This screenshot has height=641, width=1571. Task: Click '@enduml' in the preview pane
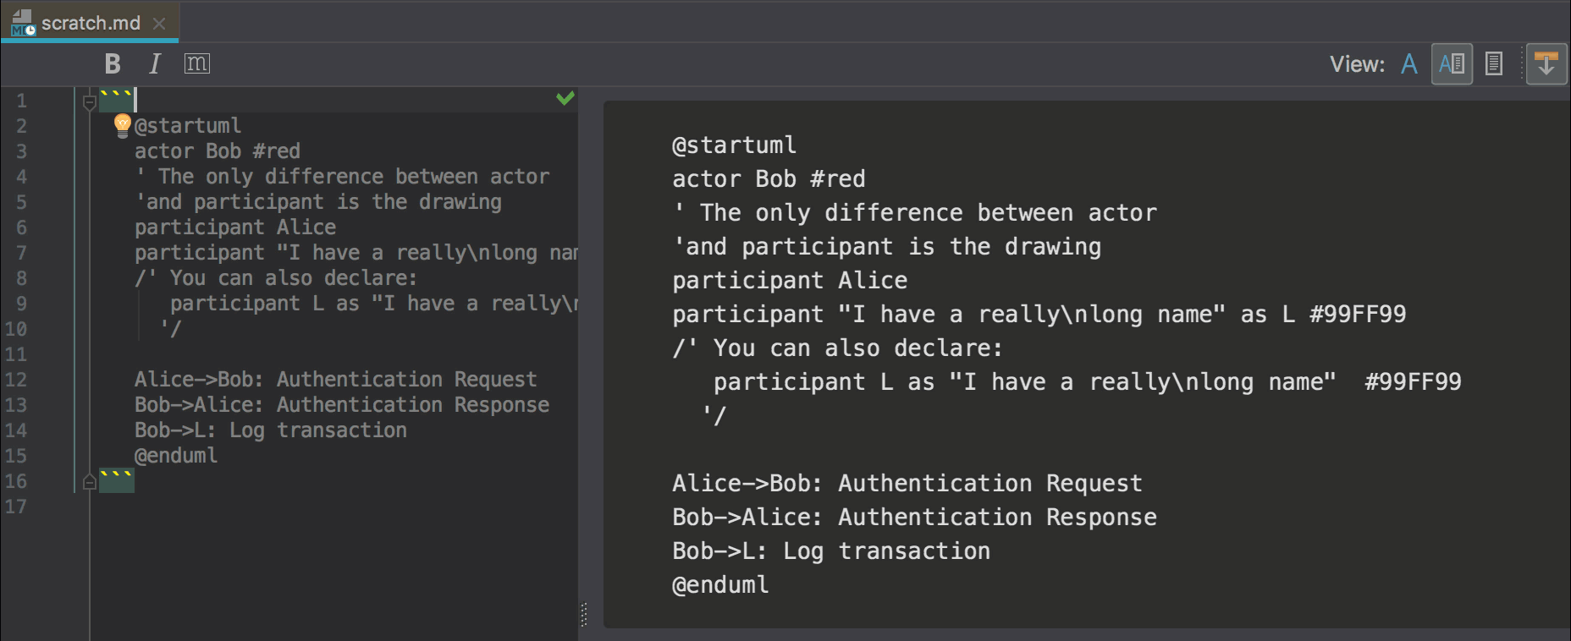pyautogui.click(x=720, y=585)
